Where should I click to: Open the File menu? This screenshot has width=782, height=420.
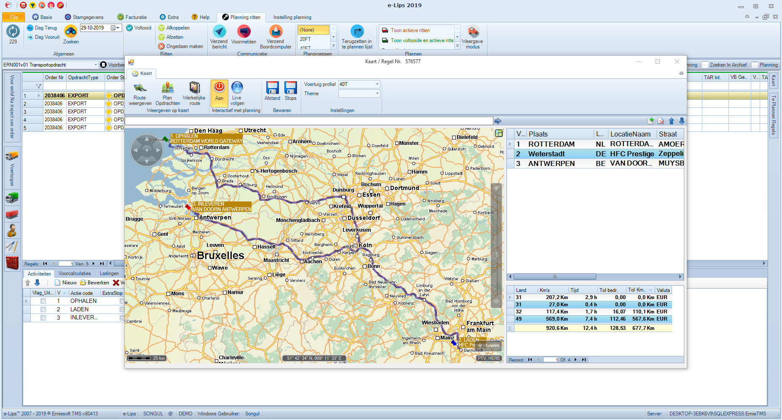[x=14, y=17]
